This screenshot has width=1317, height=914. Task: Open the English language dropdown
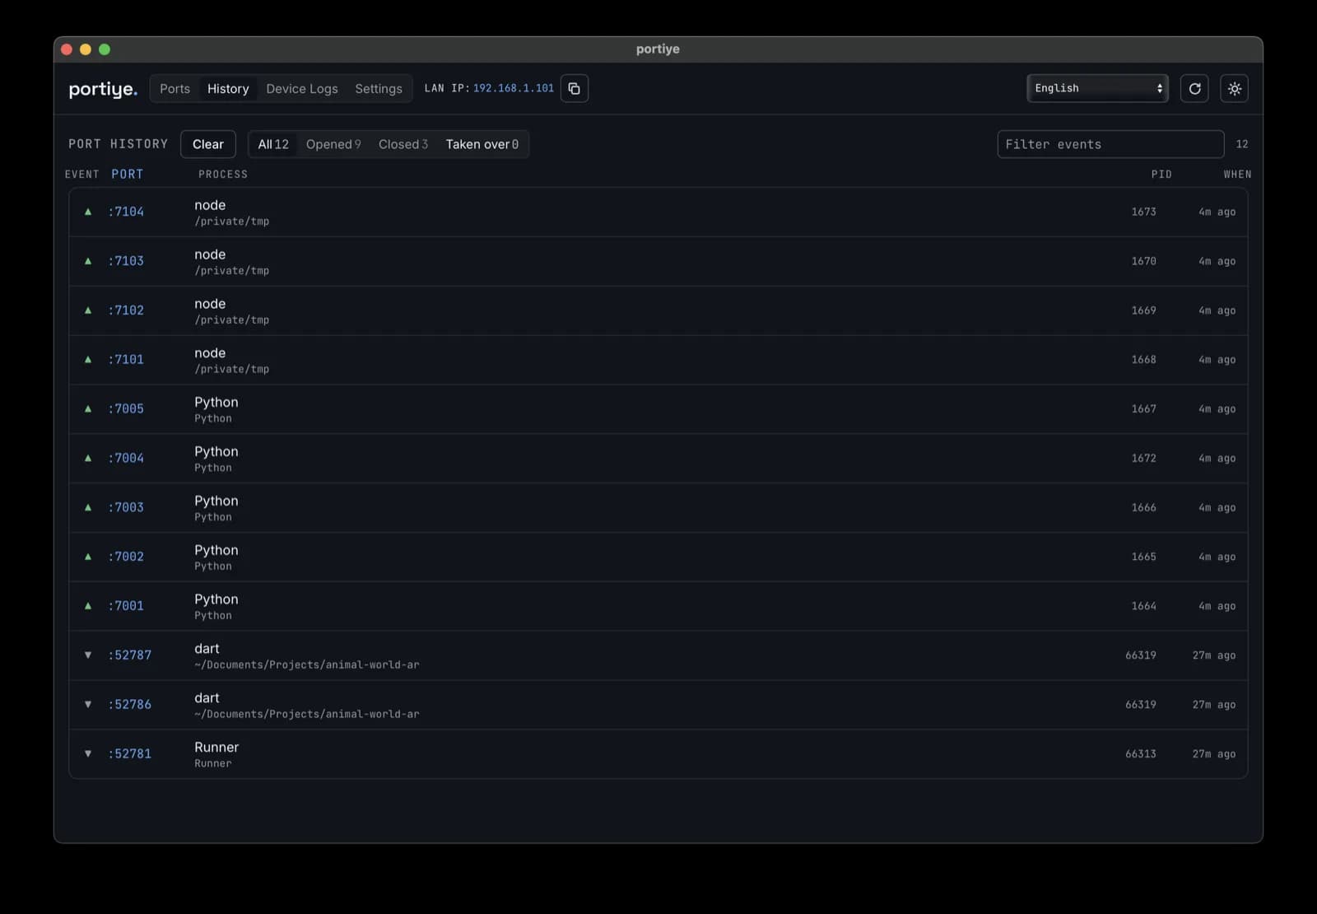(x=1097, y=88)
